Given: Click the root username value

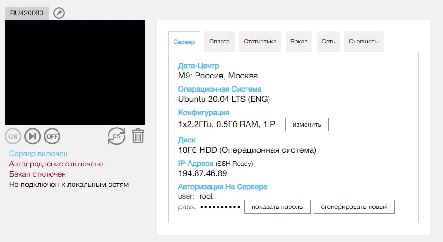Looking at the screenshot, I should tap(206, 196).
